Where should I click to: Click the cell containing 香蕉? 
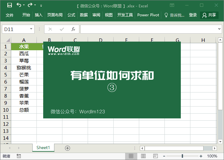click(24, 96)
